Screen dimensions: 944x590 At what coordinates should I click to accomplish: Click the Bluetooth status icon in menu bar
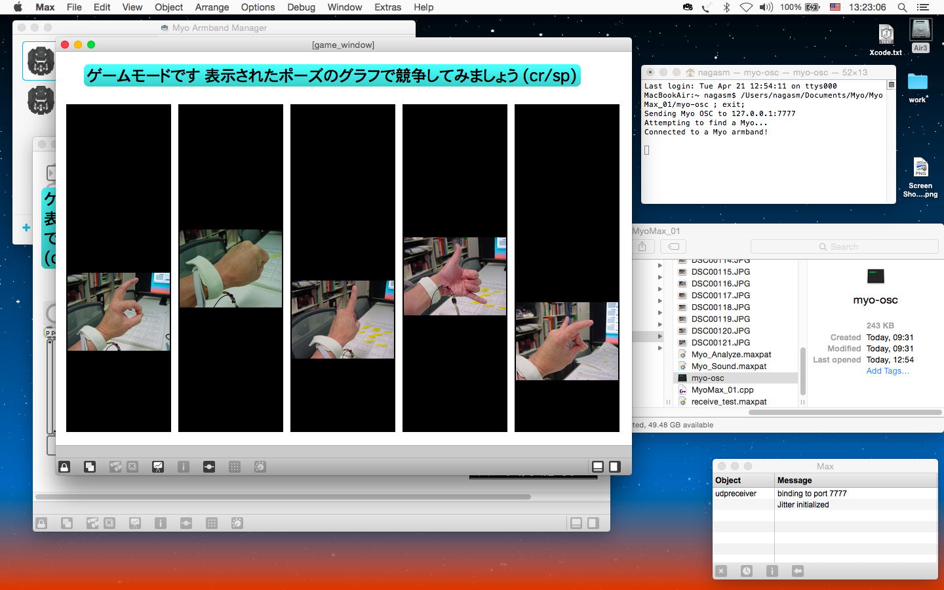pyautogui.click(x=726, y=7)
